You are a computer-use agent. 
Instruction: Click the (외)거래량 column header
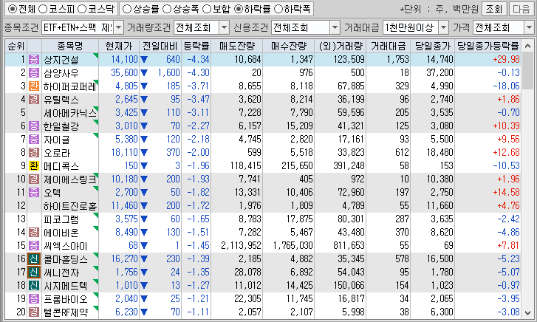coord(341,46)
